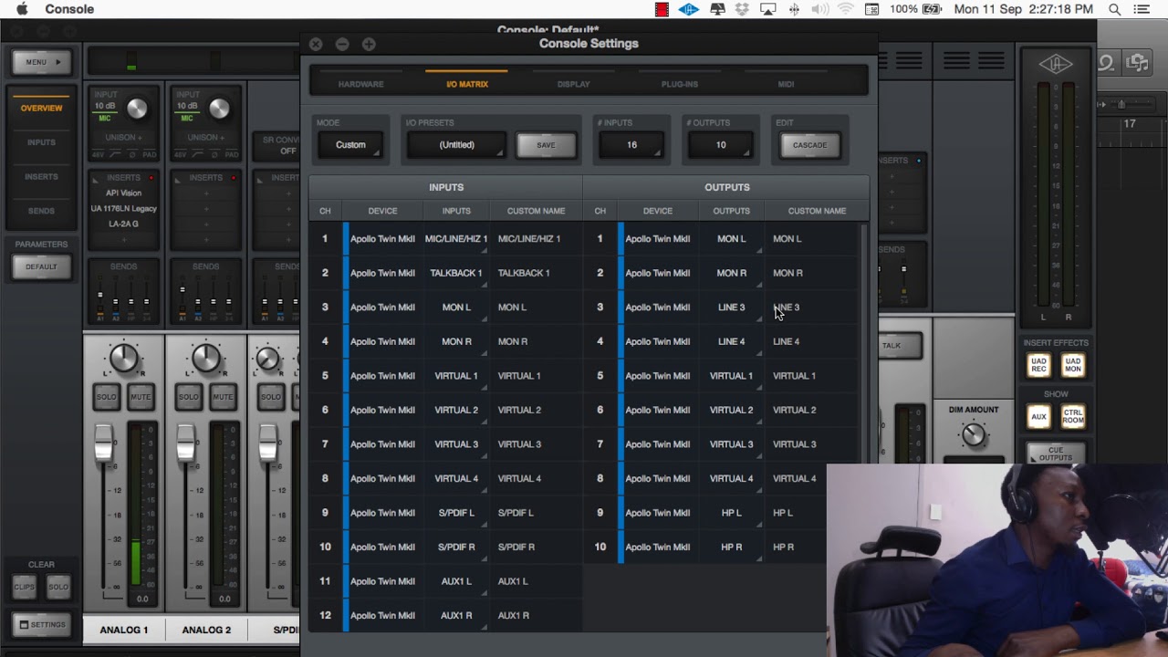This screenshot has width=1168, height=657.
Task: Click the SAVE preset button
Action: [x=546, y=145]
